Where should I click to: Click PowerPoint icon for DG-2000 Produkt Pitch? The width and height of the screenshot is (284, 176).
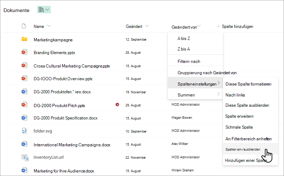pyautogui.click(x=24, y=105)
